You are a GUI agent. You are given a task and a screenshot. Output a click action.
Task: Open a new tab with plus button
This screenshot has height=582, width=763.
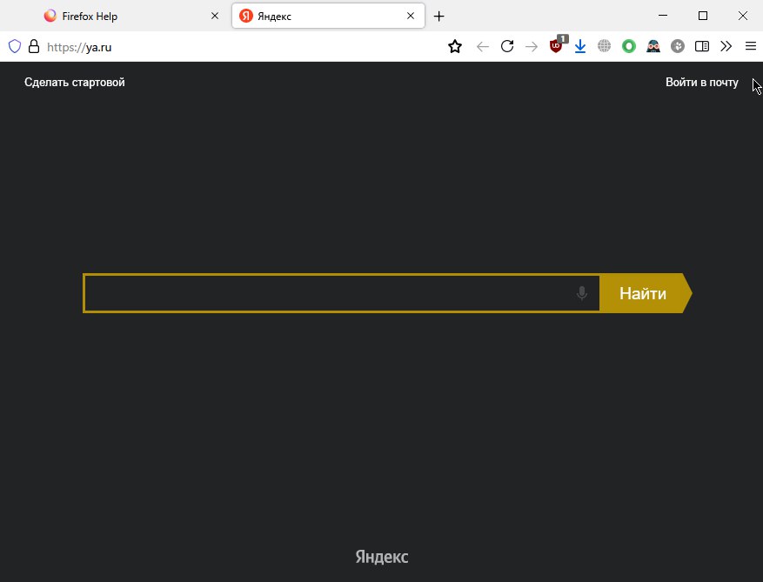click(x=438, y=16)
